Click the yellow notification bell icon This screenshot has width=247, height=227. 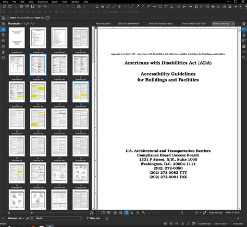(97, 6)
